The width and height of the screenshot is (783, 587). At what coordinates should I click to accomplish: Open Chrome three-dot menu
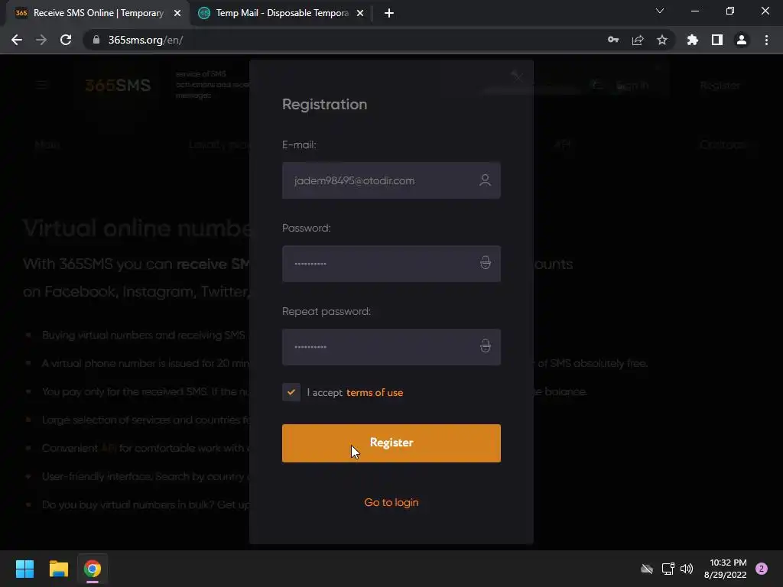[766, 40]
